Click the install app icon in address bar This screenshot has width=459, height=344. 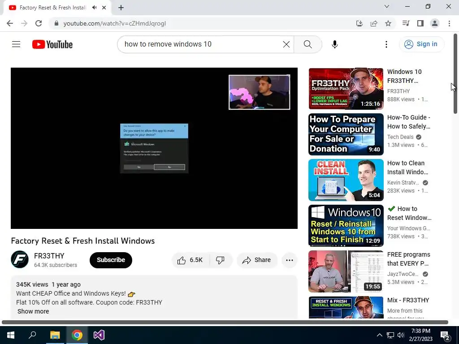(x=359, y=23)
